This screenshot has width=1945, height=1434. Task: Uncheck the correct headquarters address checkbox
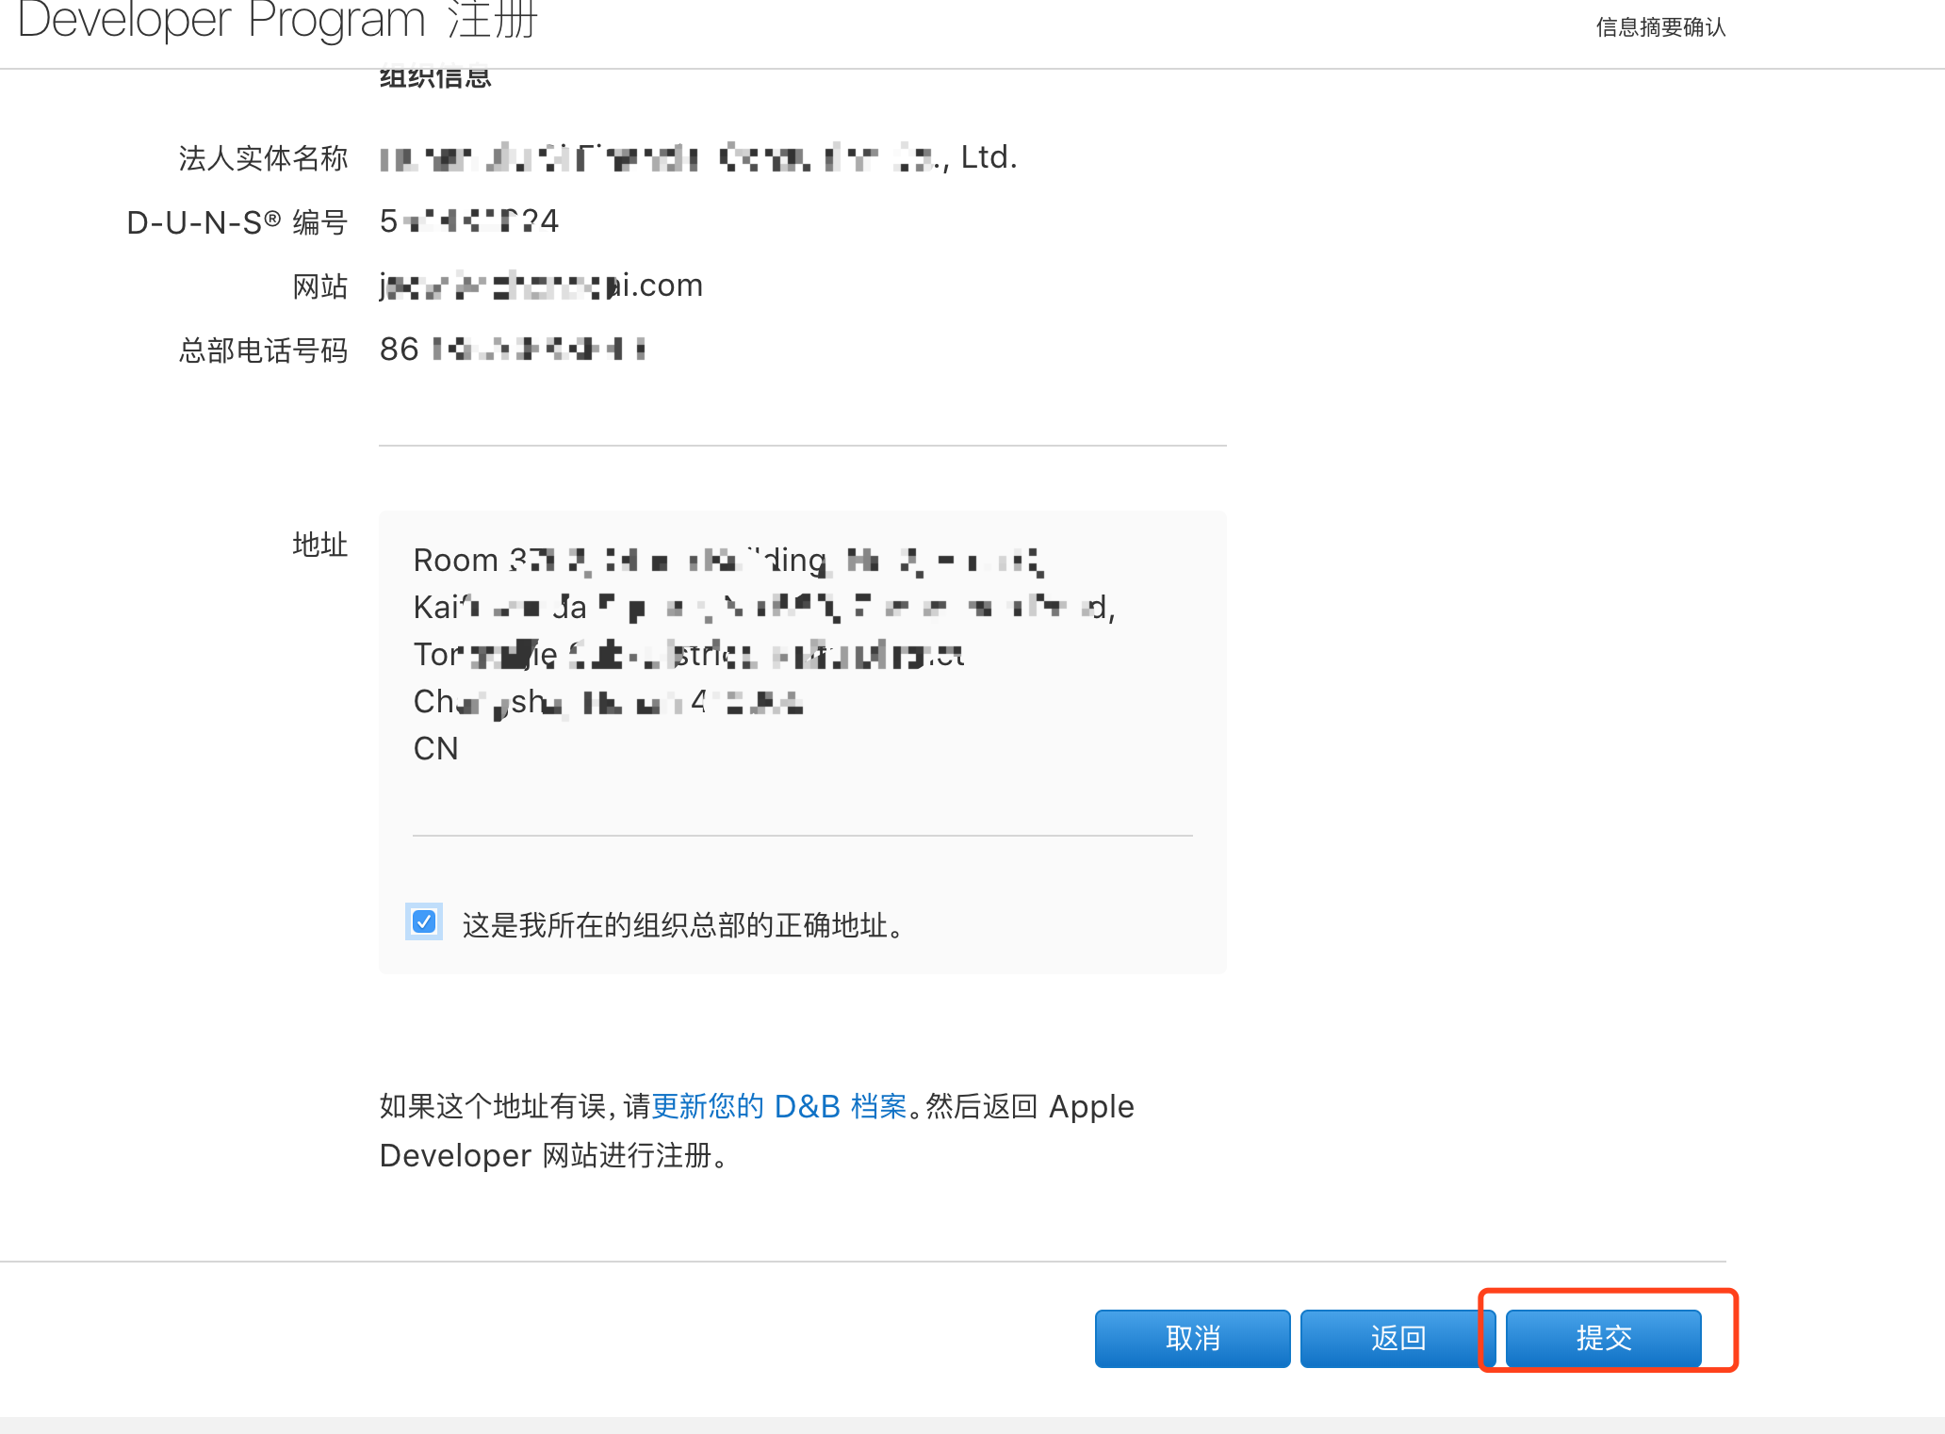click(x=424, y=921)
